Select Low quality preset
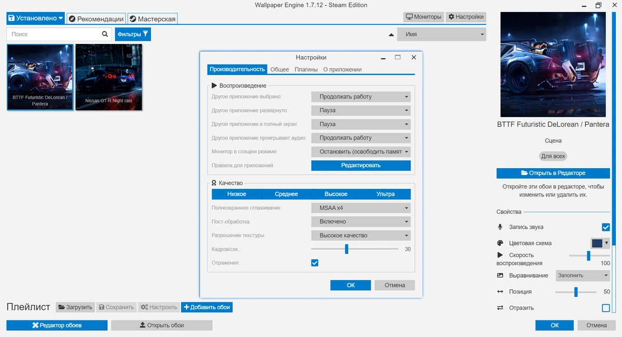 pos(236,194)
